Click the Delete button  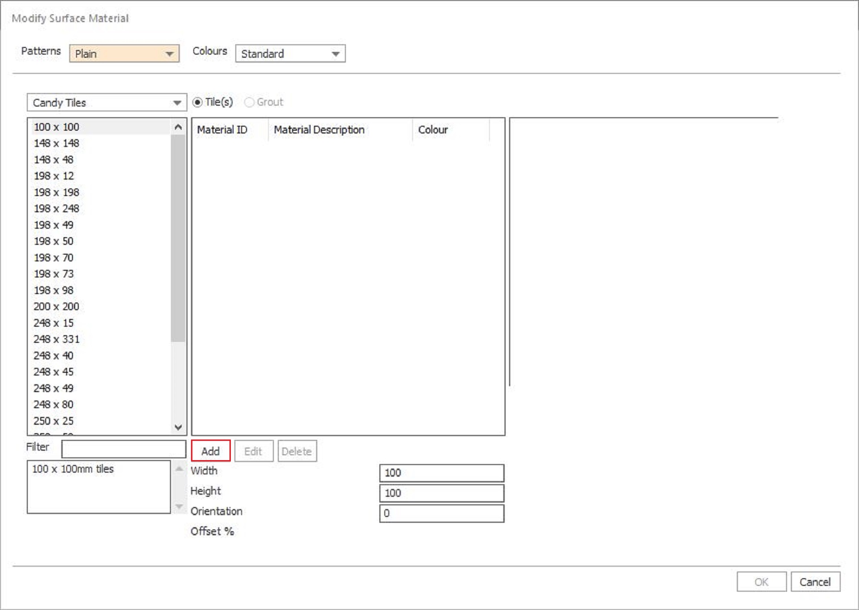[297, 451]
